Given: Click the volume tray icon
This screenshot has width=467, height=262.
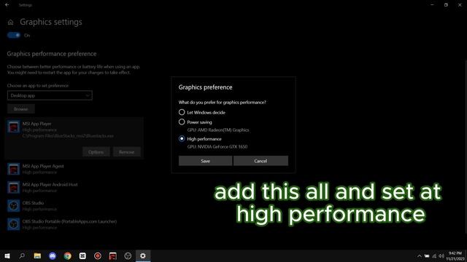Looking at the screenshot, I should (441, 256).
